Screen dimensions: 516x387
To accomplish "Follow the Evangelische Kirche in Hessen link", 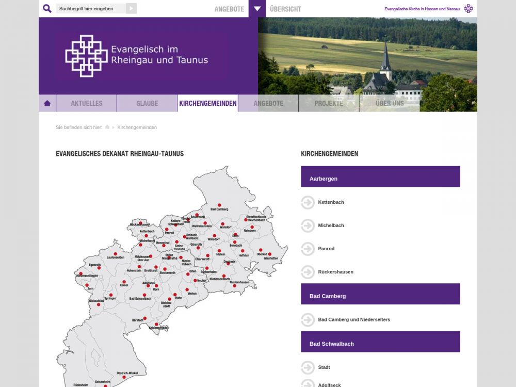I will pos(422,9).
